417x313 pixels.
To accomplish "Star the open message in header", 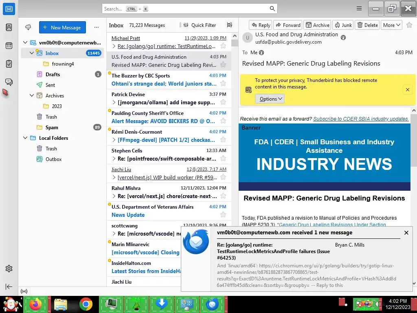I will pyautogui.click(x=409, y=25).
